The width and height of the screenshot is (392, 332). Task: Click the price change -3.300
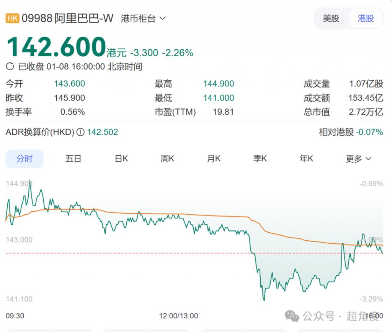coord(144,53)
